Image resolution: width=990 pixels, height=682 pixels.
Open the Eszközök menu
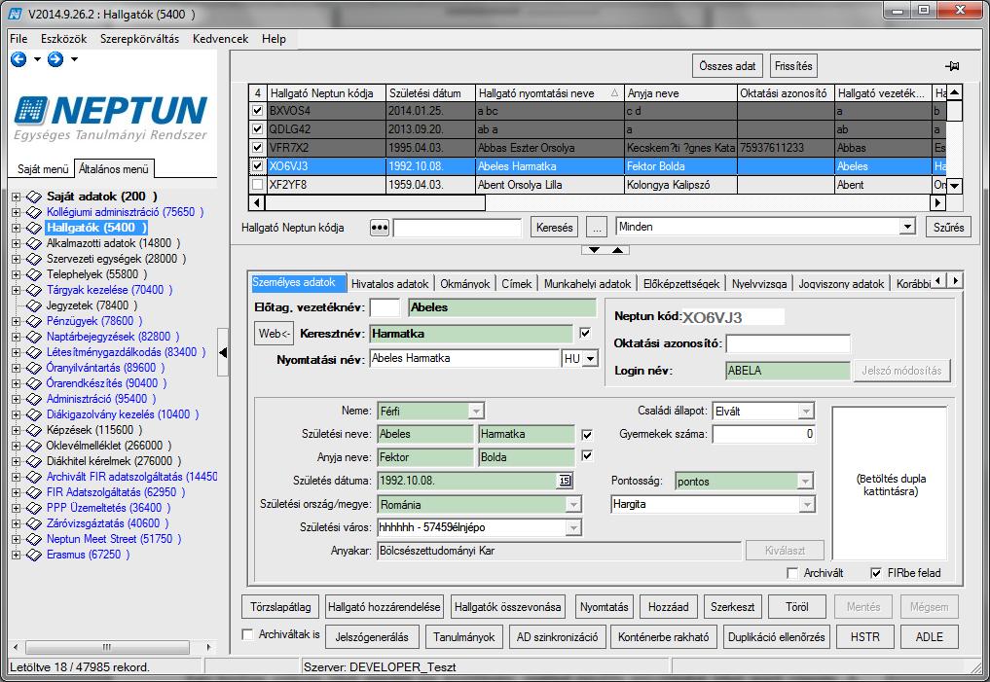point(64,39)
